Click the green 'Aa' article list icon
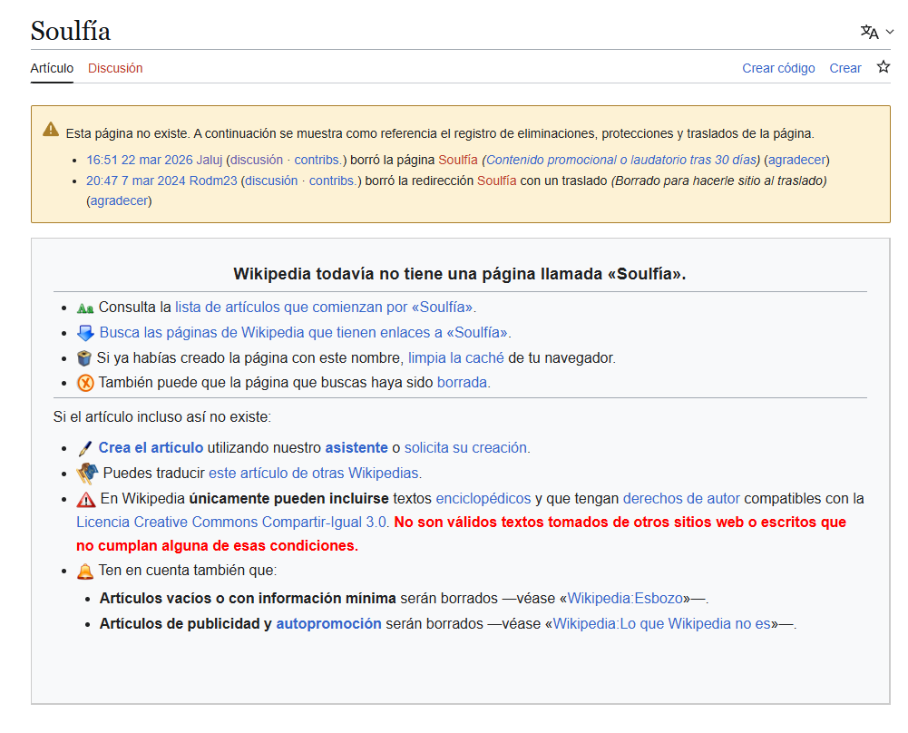 (x=85, y=308)
